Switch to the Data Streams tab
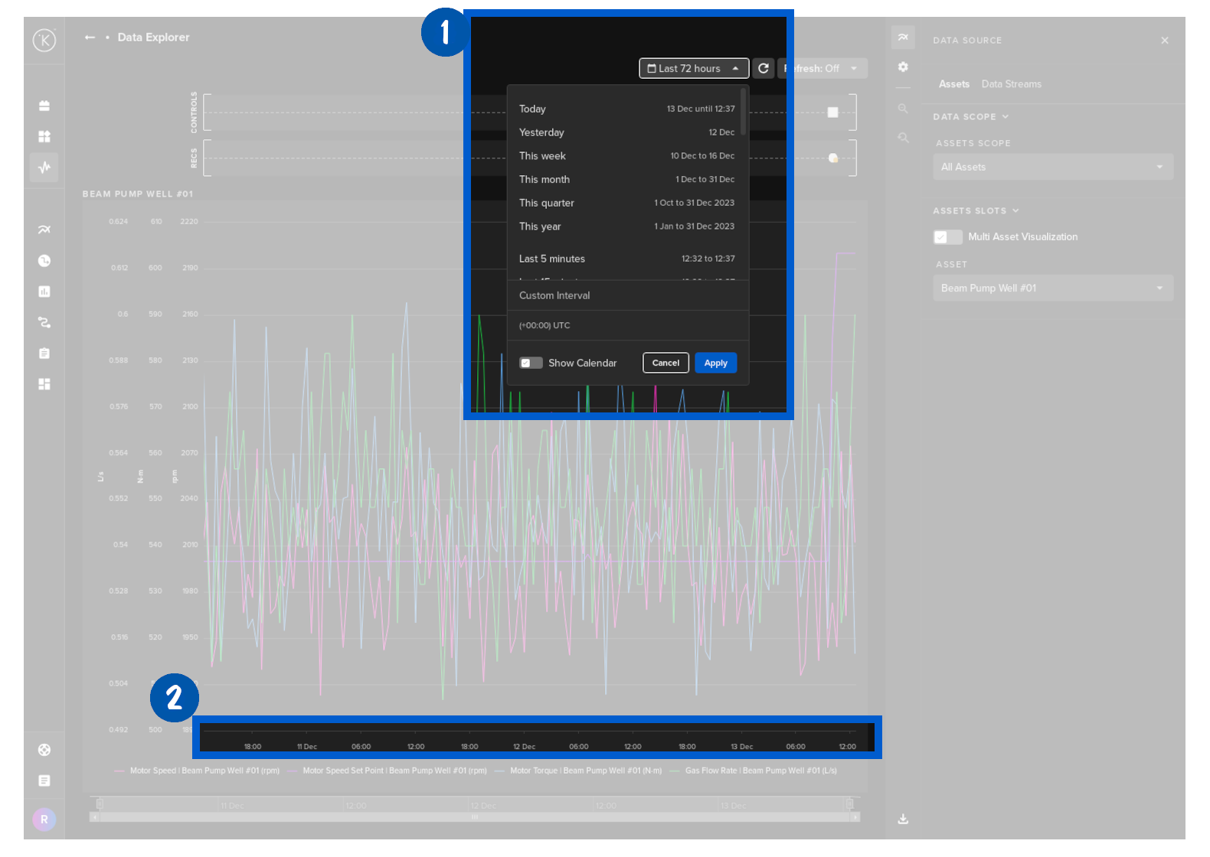 [1011, 84]
